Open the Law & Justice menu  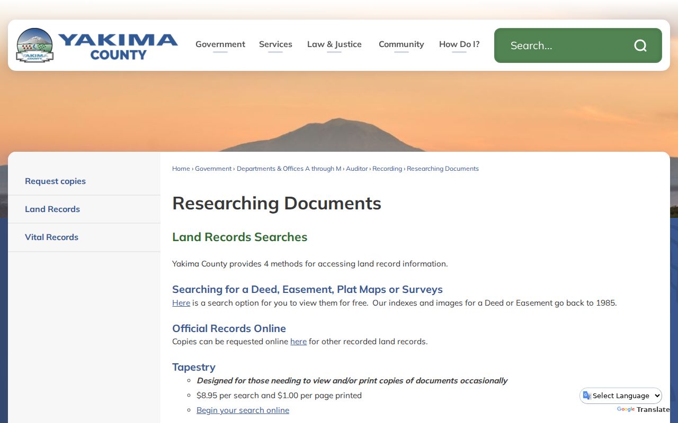[x=334, y=44]
